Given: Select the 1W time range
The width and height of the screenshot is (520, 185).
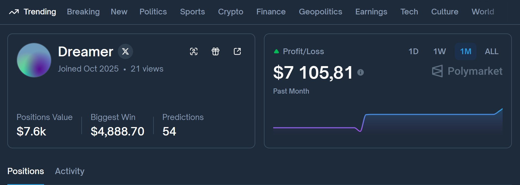Looking at the screenshot, I should pos(439,51).
